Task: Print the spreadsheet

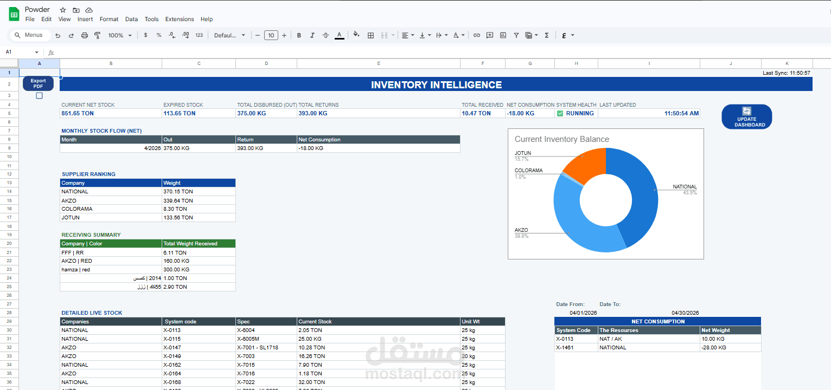Action: [85, 35]
